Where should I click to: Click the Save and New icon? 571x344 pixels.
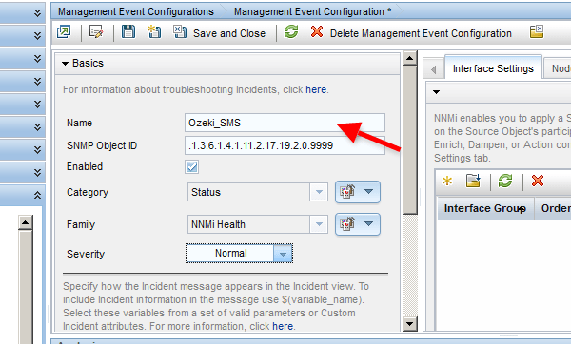click(x=154, y=32)
